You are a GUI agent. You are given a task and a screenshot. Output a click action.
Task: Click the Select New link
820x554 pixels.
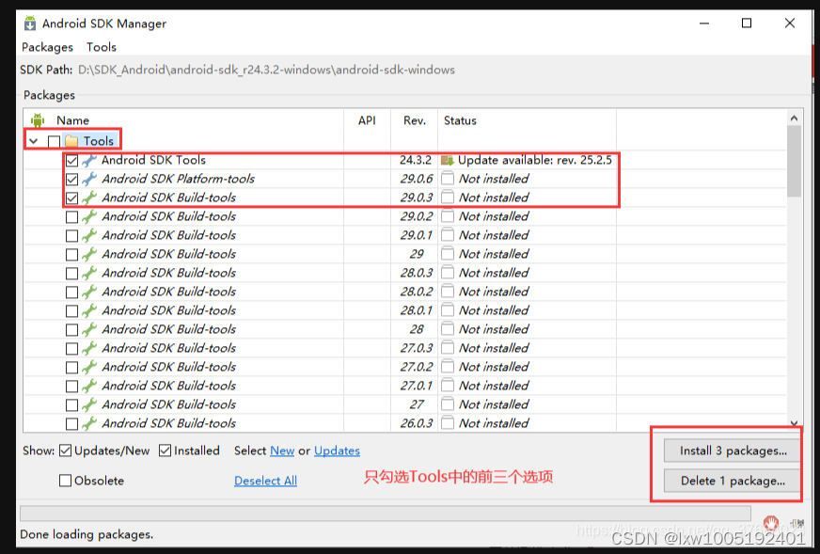(282, 451)
